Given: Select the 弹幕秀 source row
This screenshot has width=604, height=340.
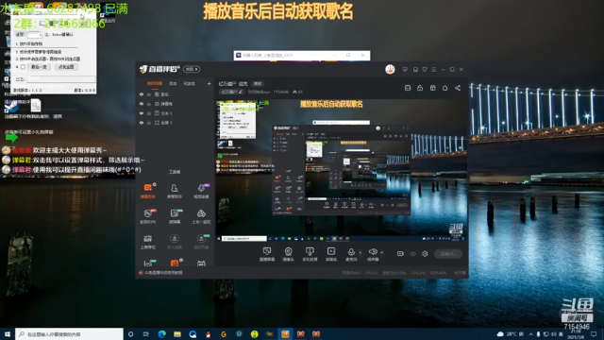Looking at the screenshot, I should coord(175,104).
